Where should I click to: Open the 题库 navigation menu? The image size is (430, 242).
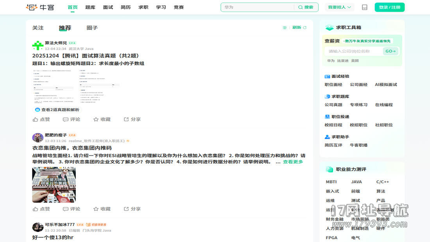pos(90,7)
